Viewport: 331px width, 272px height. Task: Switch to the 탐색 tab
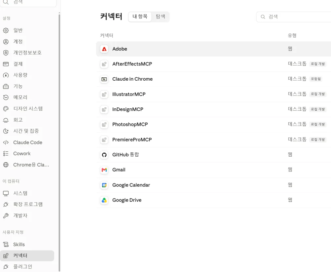click(x=161, y=17)
